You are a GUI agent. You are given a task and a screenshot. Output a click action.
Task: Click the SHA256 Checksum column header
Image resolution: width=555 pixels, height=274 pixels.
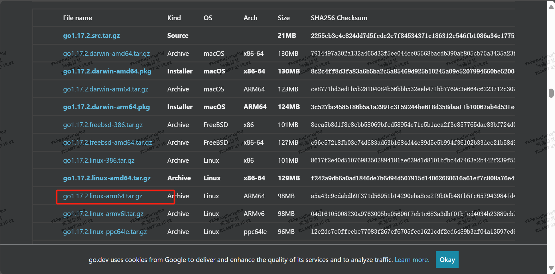click(x=339, y=18)
